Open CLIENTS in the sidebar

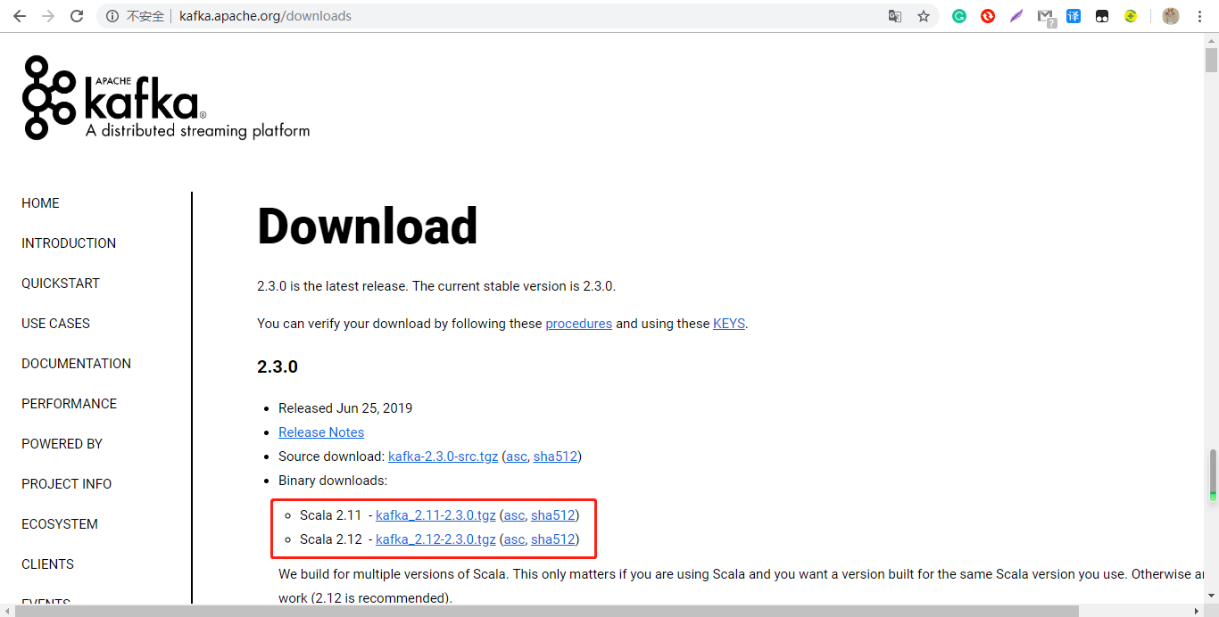47,564
